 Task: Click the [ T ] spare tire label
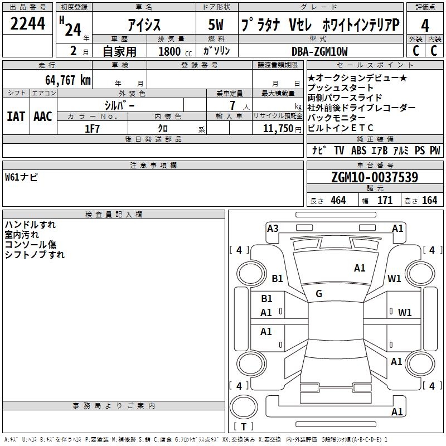(x=244, y=426)
